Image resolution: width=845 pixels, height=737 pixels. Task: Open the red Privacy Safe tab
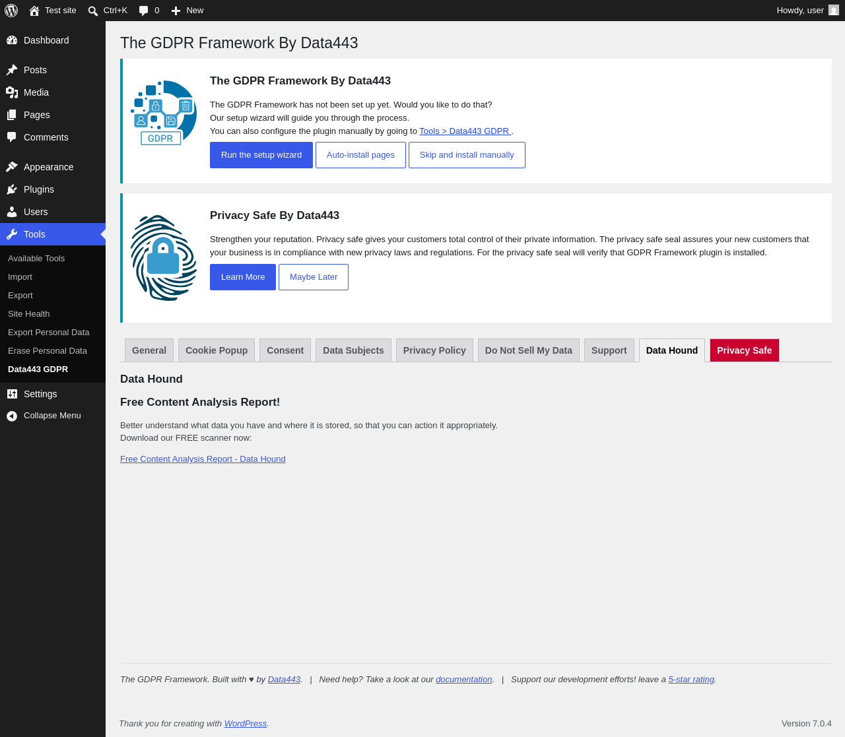[745, 350]
